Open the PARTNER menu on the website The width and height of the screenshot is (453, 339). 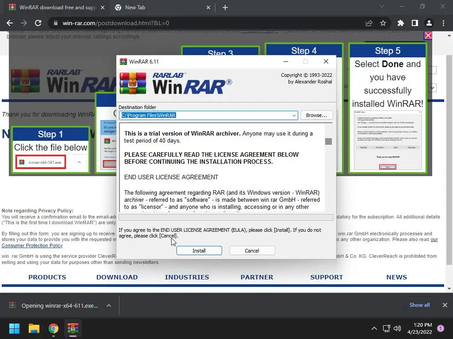(257, 277)
